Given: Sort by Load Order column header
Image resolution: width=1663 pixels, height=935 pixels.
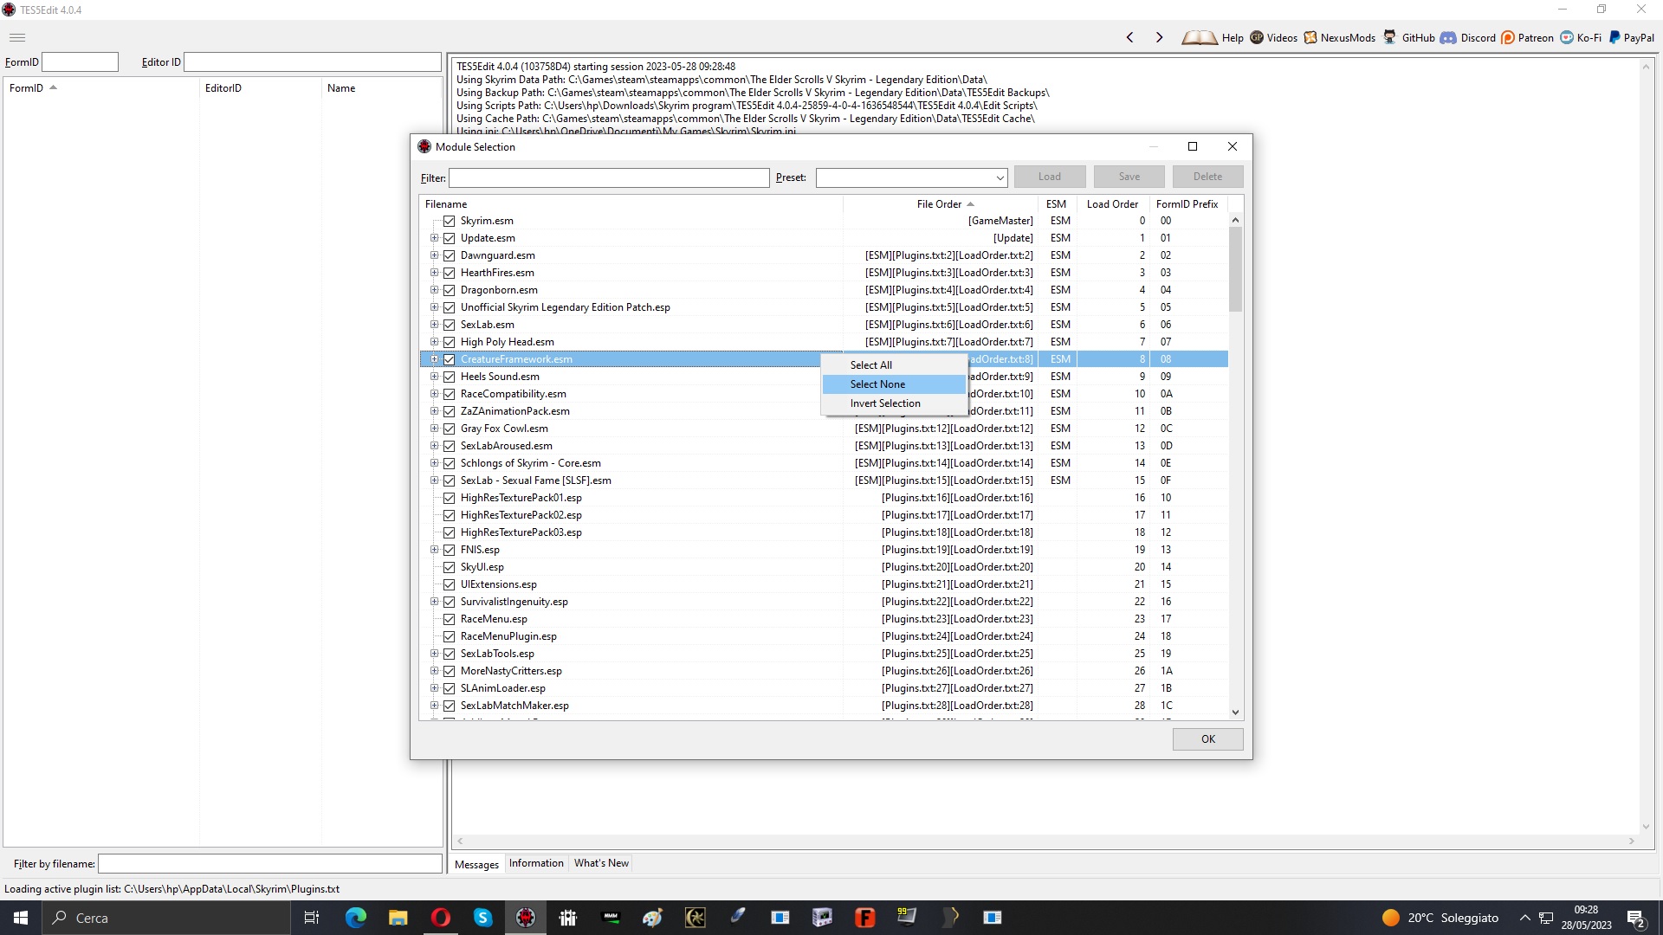Looking at the screenshot, I should coord(1113,204).
